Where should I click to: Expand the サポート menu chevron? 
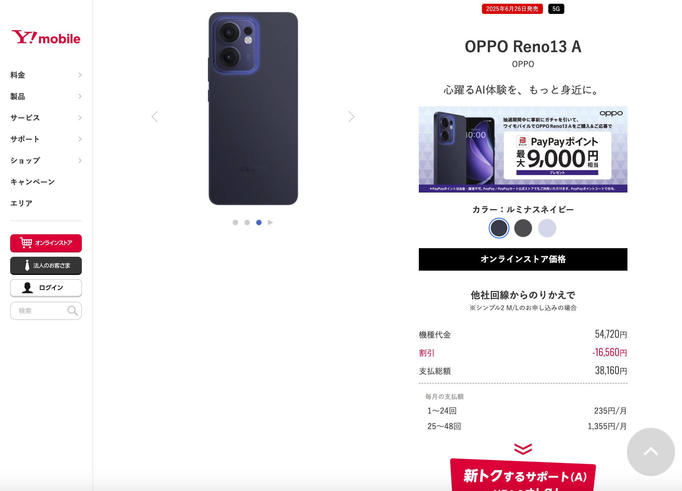tap(80, 139)
